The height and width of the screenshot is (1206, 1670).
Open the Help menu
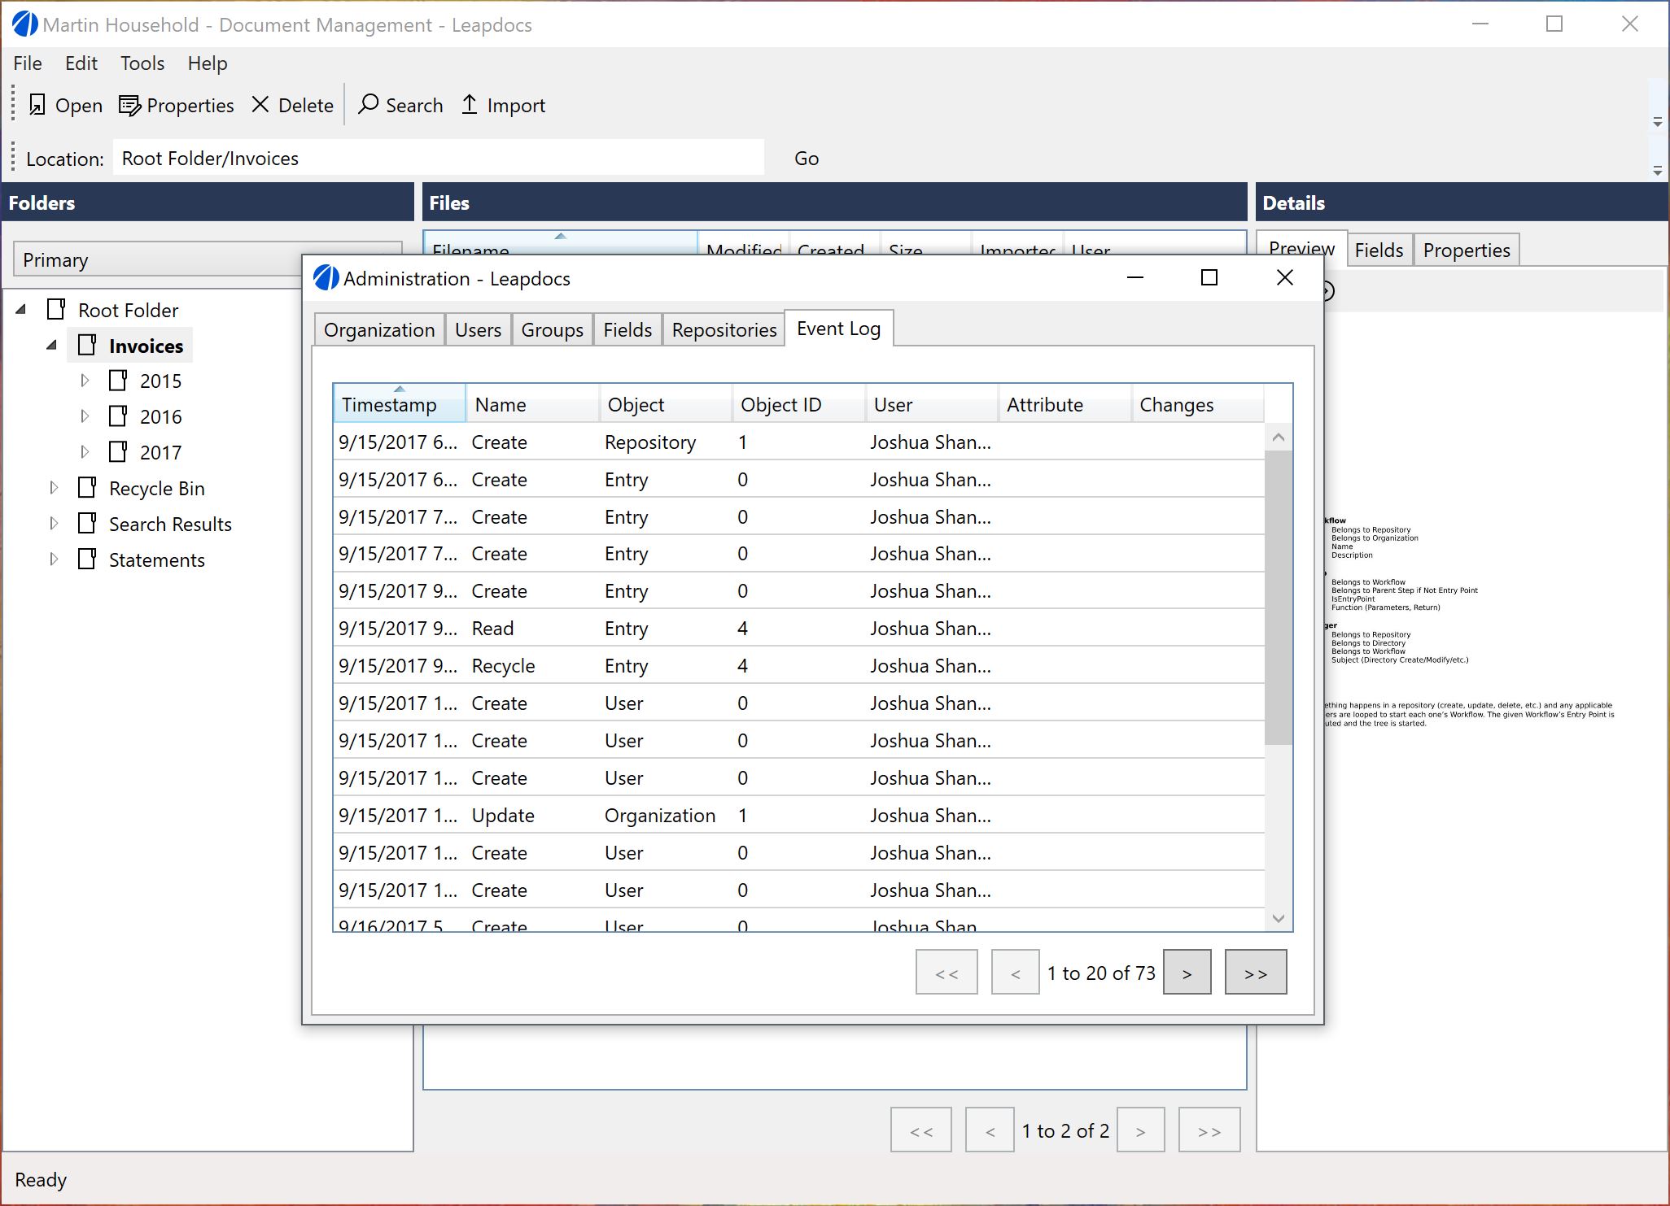click(208, 63)
